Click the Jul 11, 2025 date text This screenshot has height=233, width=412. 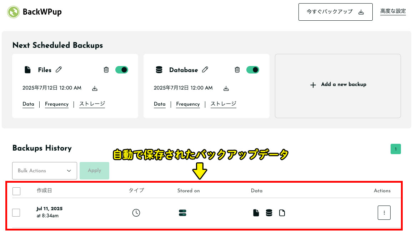49,209
